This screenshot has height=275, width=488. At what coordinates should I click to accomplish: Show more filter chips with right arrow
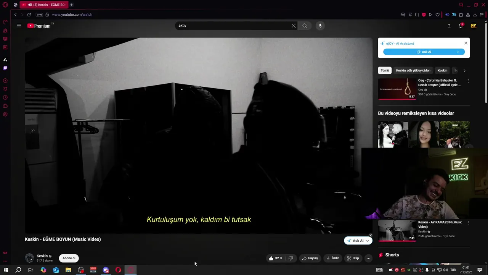pos(464,71)
